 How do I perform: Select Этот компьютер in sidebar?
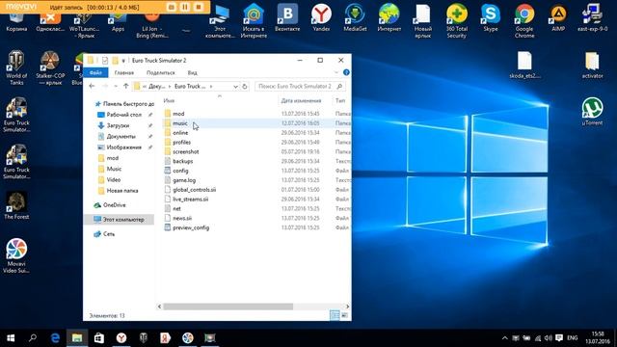(x=120, y=220)
